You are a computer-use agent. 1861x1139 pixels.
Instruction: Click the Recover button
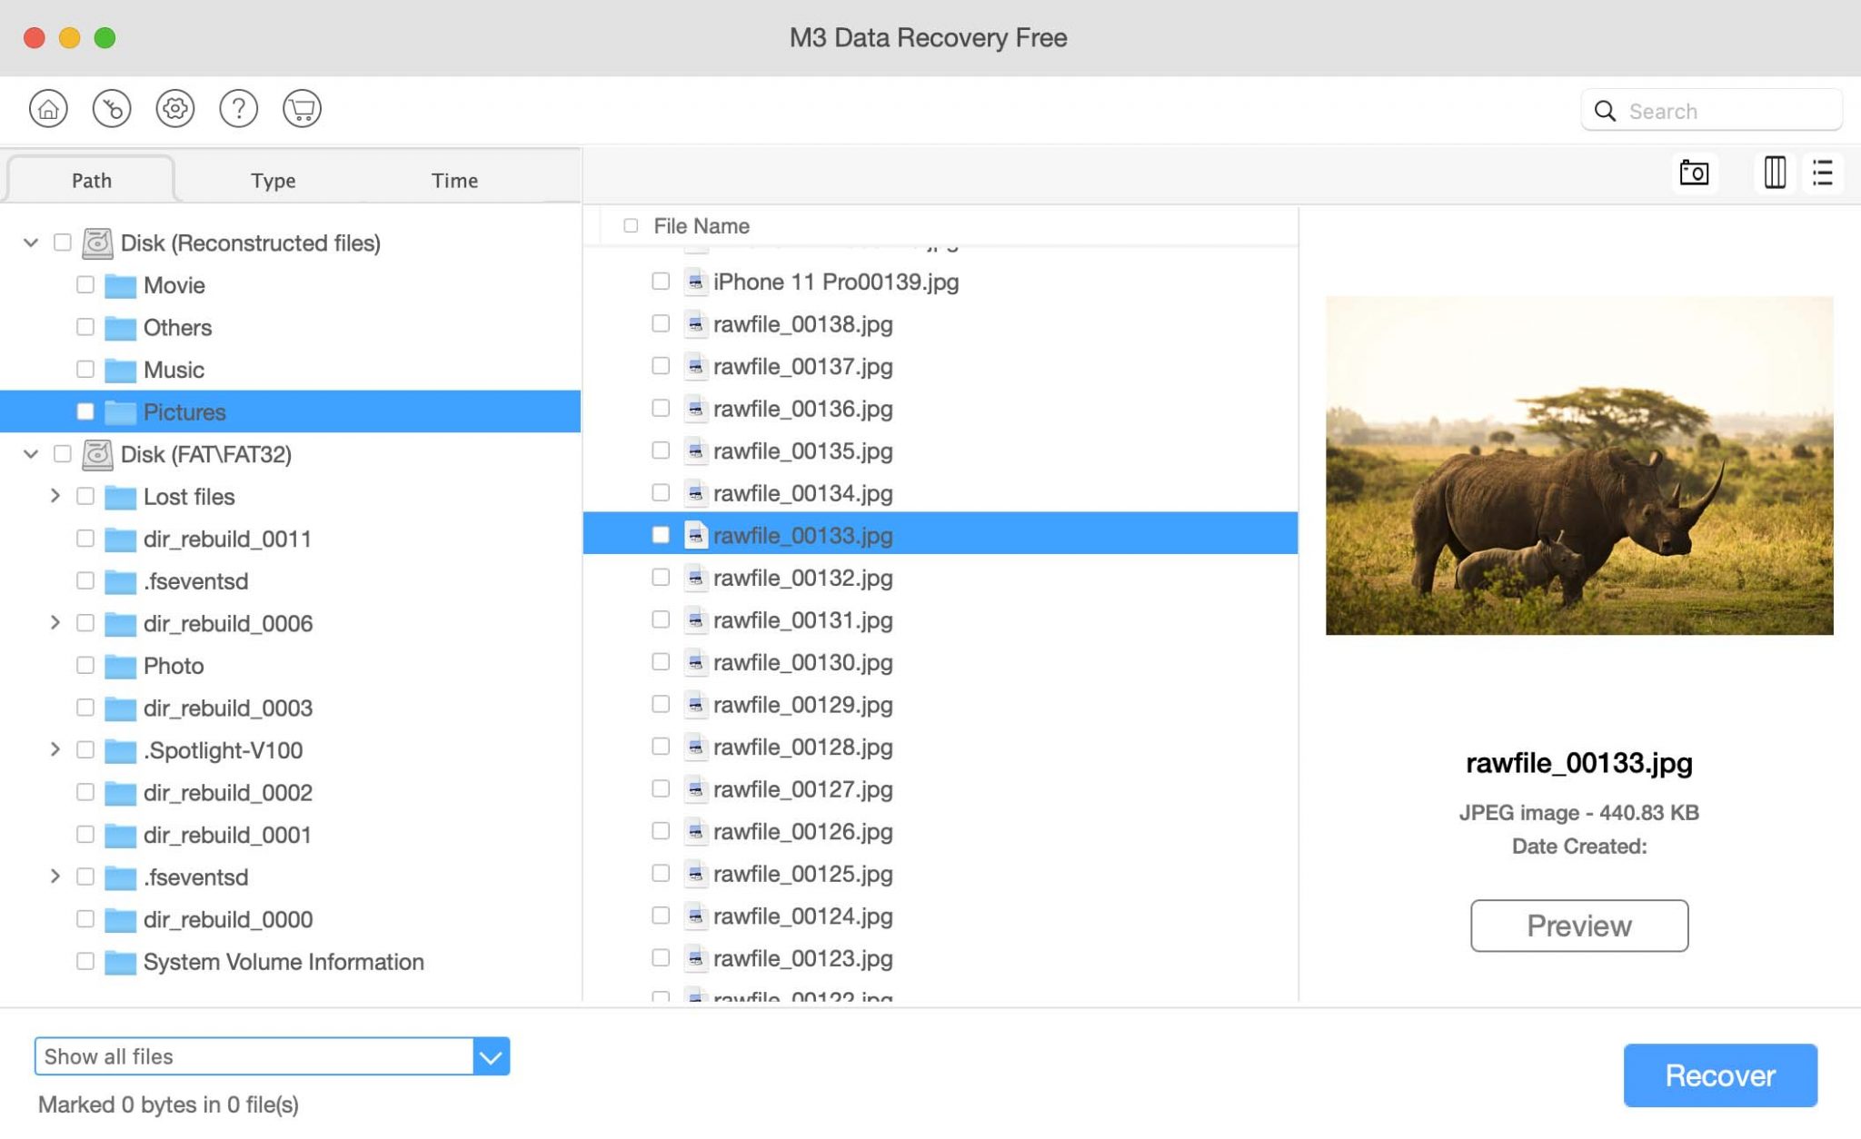(1719, 1075)
